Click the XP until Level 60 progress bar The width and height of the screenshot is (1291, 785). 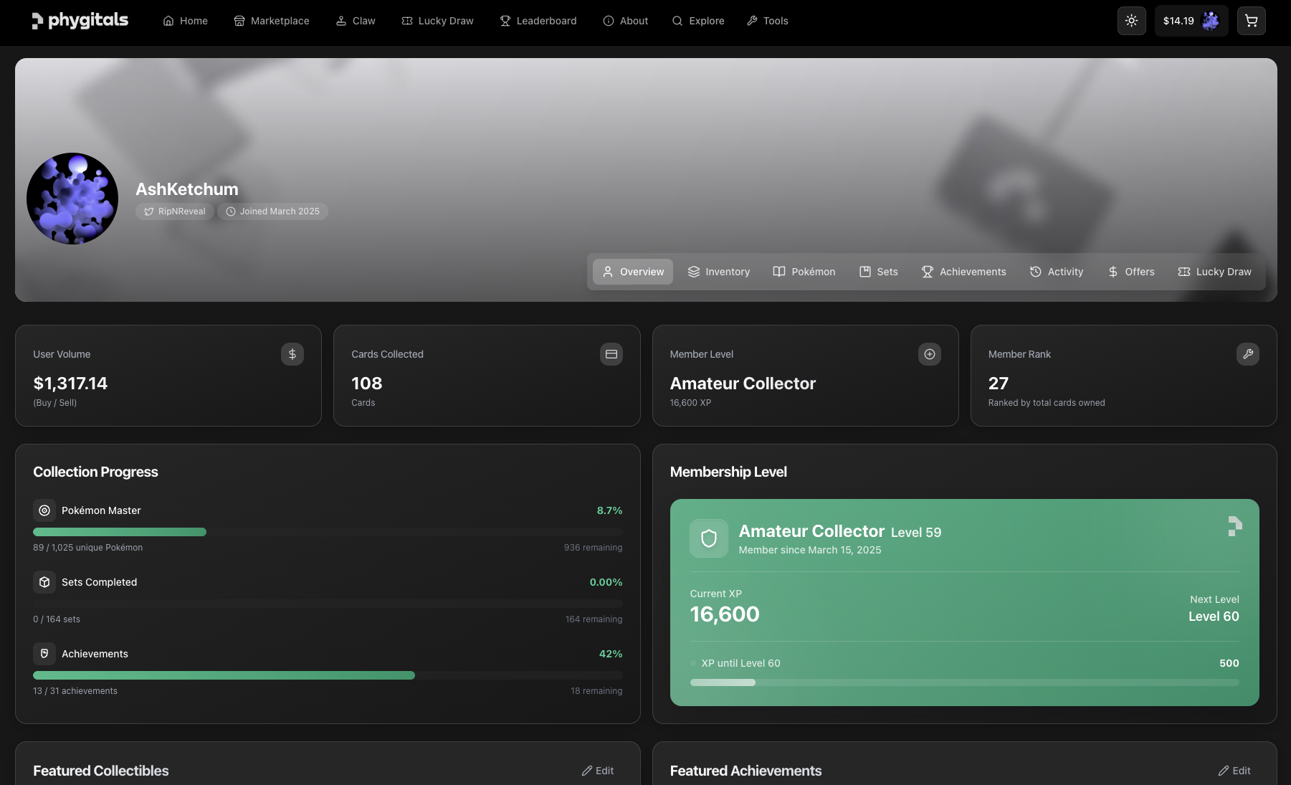point(964,682)
